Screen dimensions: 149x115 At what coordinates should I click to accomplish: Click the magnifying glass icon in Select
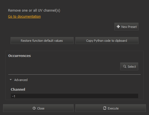[x=125, y=66]
